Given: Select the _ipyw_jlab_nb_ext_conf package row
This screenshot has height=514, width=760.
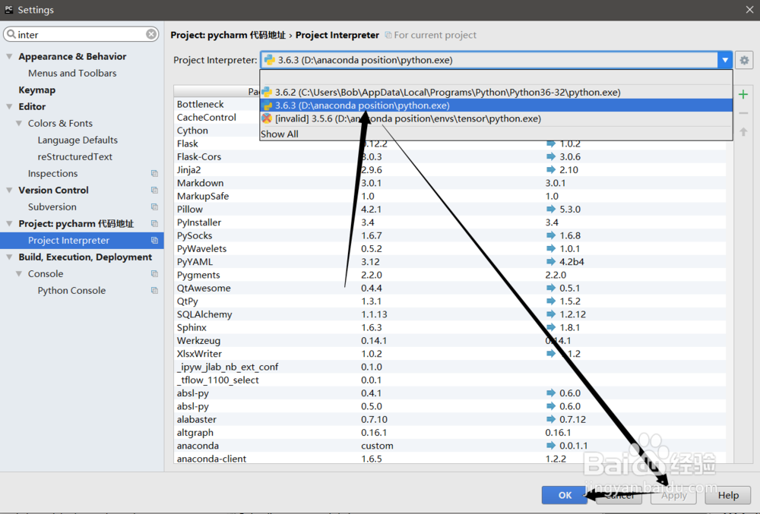Looking at the screenshot, I should pyautogui.click(x=450, y=367).
